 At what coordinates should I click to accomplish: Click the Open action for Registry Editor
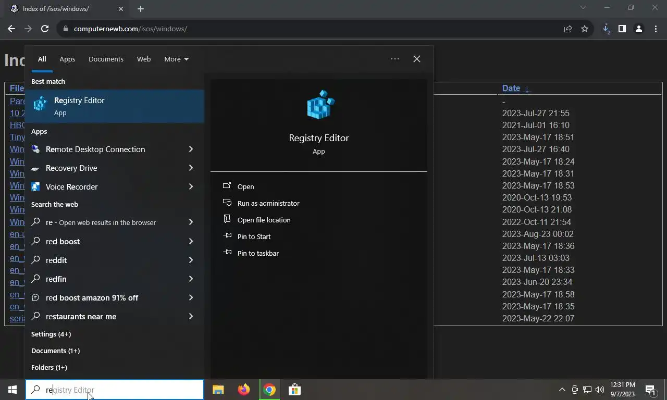click(245, 186)
